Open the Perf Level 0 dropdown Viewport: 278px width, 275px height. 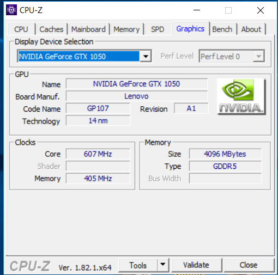click(x=232, y=56)
